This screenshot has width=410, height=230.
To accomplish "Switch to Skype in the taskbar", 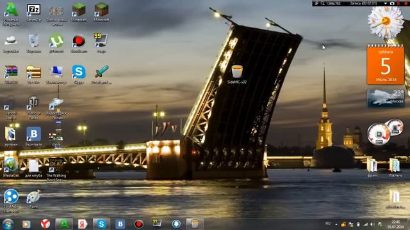I will tap(101, 224).
